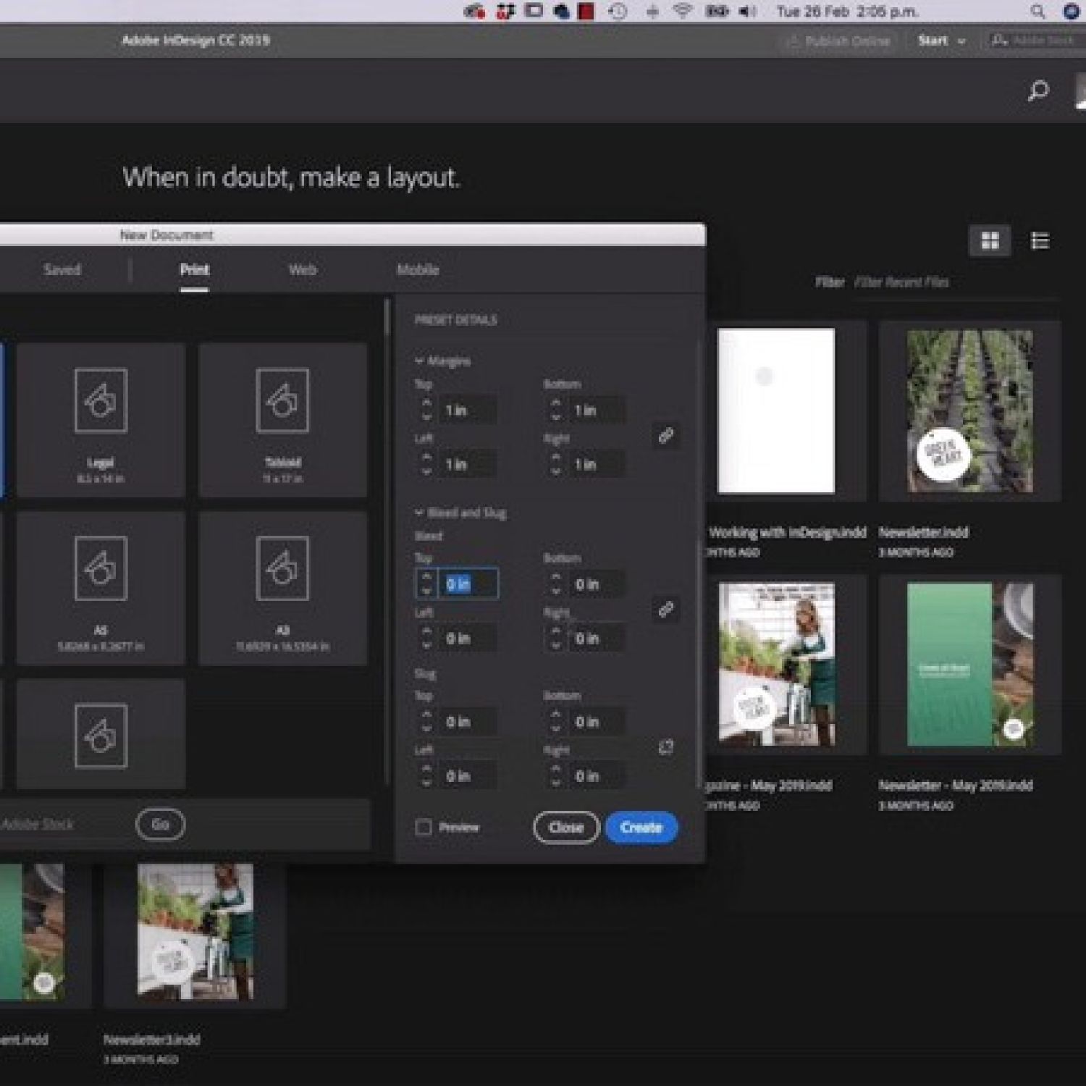Toggle the slug link chain icon
Screen dimensions: 1086x1086
pyautogui.click(x=665, y=747)
